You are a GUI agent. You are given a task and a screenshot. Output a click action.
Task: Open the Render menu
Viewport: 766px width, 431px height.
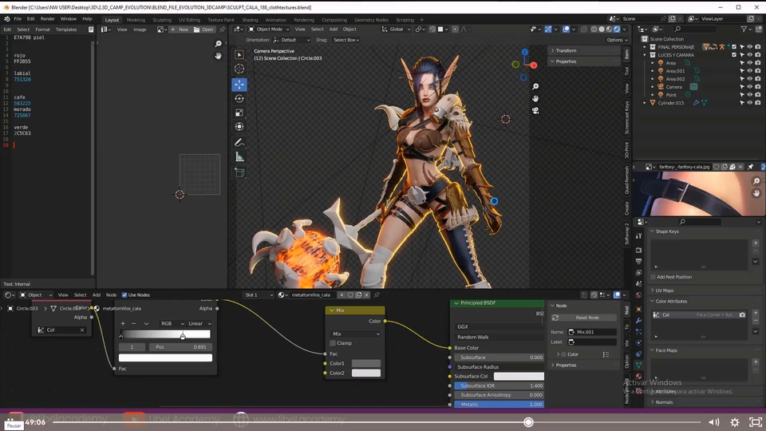tap(48, 18)
